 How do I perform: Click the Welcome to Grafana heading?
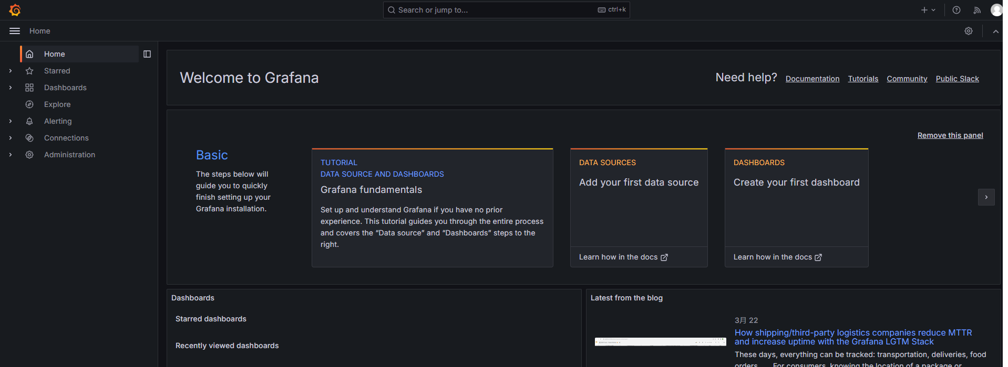pyautogui.click(x=249, y=78)
